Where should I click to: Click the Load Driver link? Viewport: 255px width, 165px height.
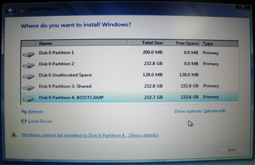pyautogui.click(x=40, y=121)
